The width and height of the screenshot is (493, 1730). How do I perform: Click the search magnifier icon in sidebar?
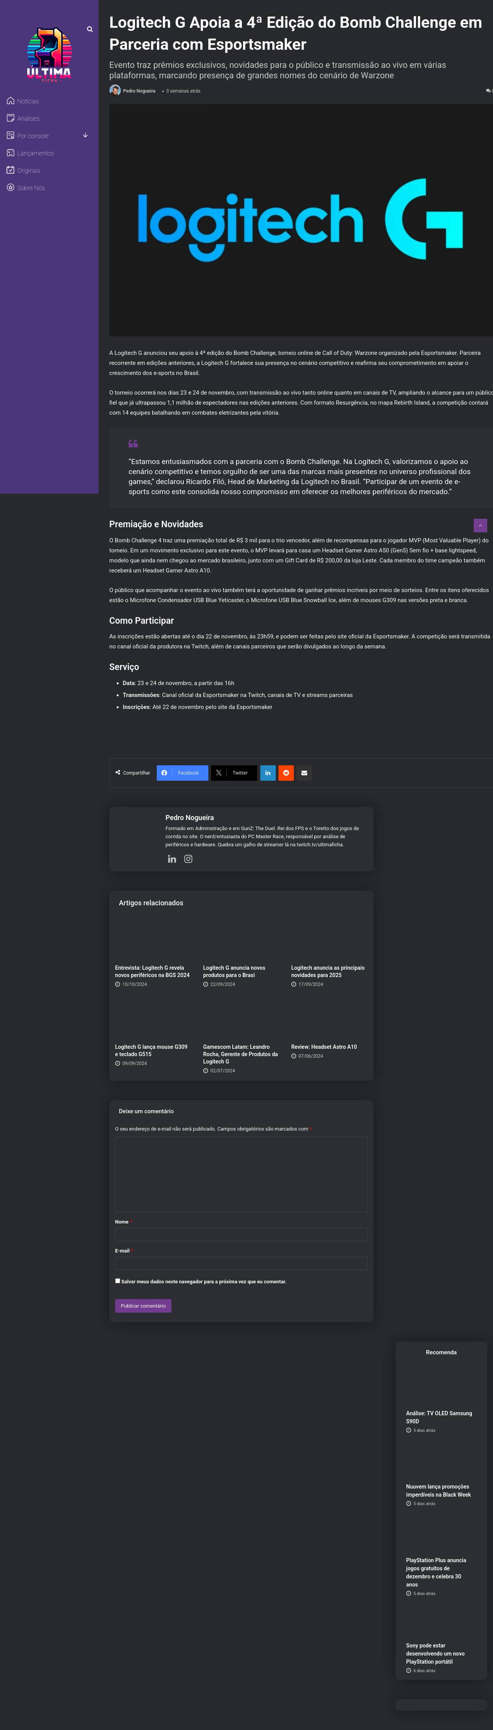tap(90, 30)
